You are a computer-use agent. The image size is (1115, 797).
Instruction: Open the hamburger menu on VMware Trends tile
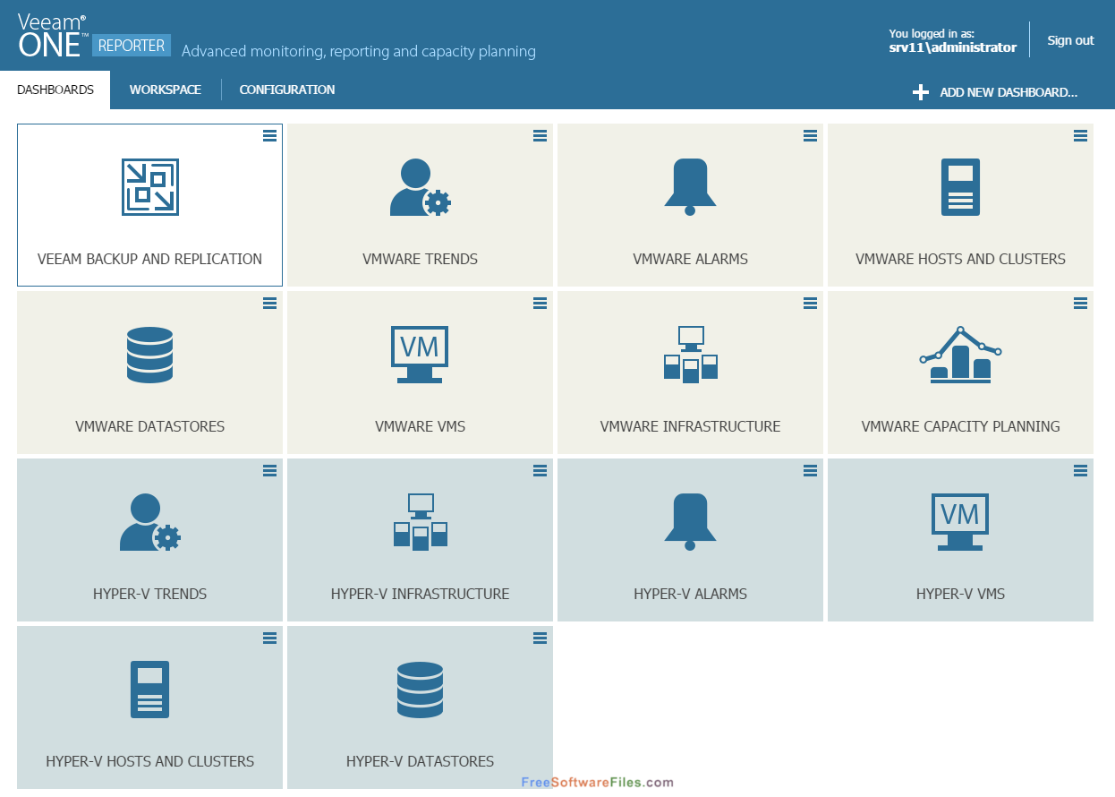tap(540, 135)
